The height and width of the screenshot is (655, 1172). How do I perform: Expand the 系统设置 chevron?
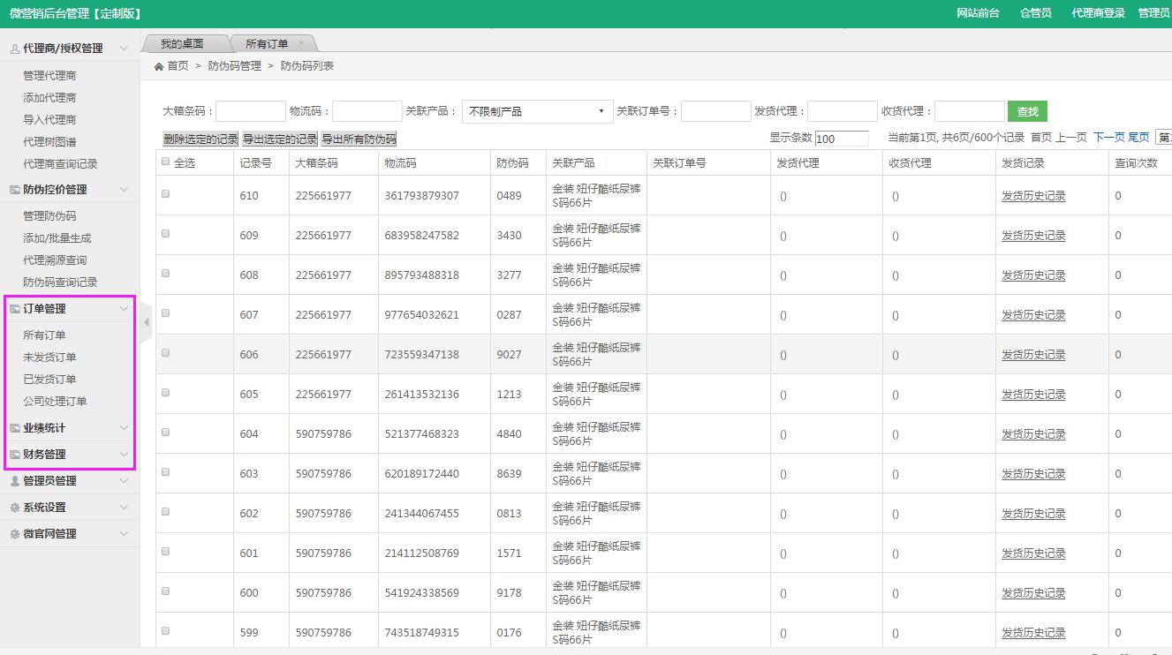[124, 508]
